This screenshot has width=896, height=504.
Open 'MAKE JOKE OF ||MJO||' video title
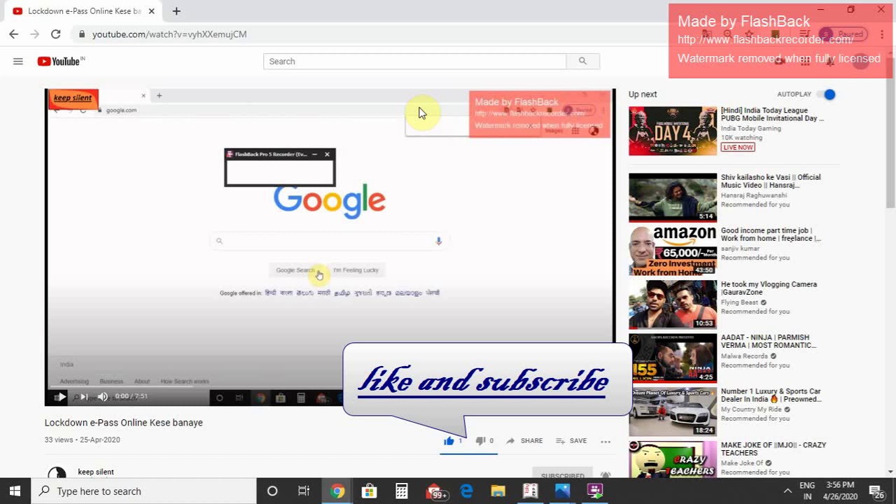coord(773,449)
